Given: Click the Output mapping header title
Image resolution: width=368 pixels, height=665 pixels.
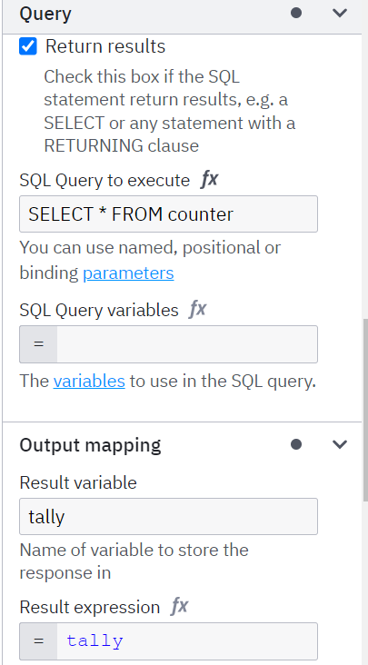Looking at the screenshot, I should (x=90, y=445).
